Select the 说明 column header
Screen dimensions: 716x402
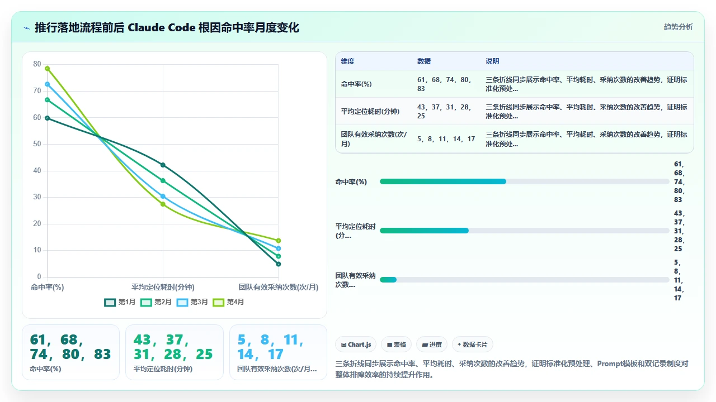tap(492, 61)
